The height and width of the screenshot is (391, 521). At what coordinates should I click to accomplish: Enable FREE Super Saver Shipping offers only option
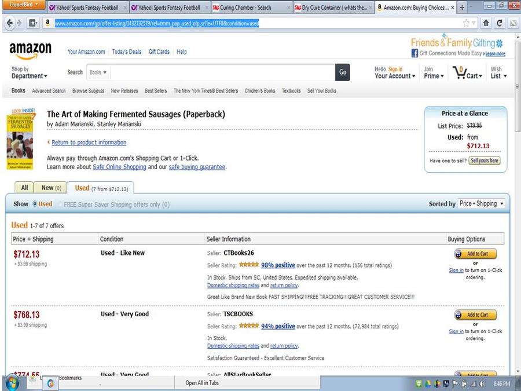click(x=59, y=204)
